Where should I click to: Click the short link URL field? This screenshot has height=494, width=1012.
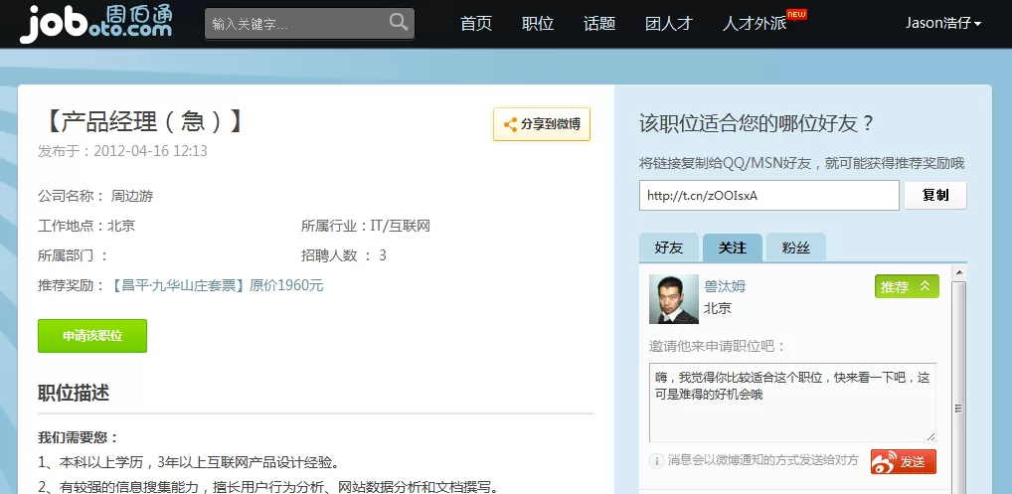(768, 195)
